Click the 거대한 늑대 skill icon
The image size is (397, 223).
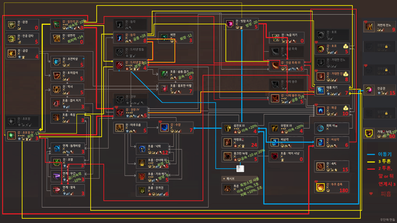pyautogui.click(x=369, y=134)
